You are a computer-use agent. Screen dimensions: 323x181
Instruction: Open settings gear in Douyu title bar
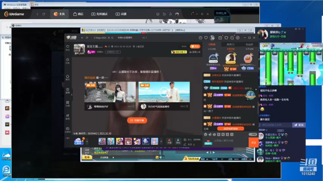pyautogui.click(x=238, y=38)
